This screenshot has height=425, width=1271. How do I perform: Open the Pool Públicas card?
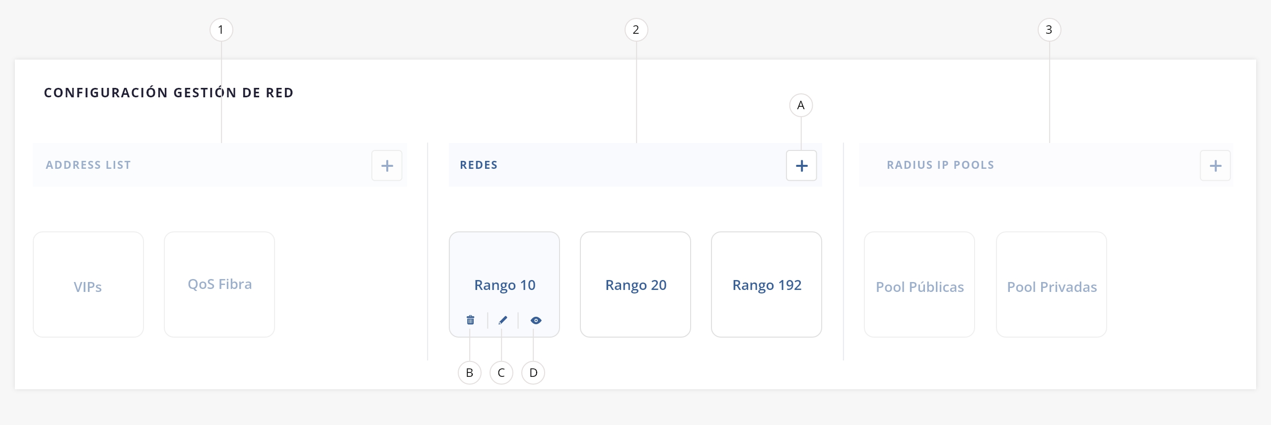click(x=919, y=284)
